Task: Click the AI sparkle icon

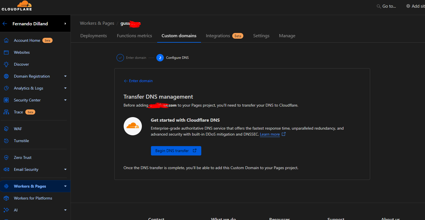Action: (6, 210)
